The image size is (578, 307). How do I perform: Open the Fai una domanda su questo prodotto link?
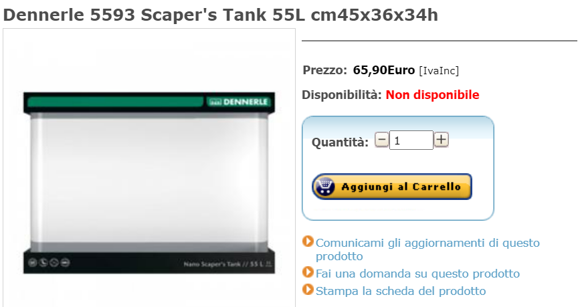click(417, 274)
